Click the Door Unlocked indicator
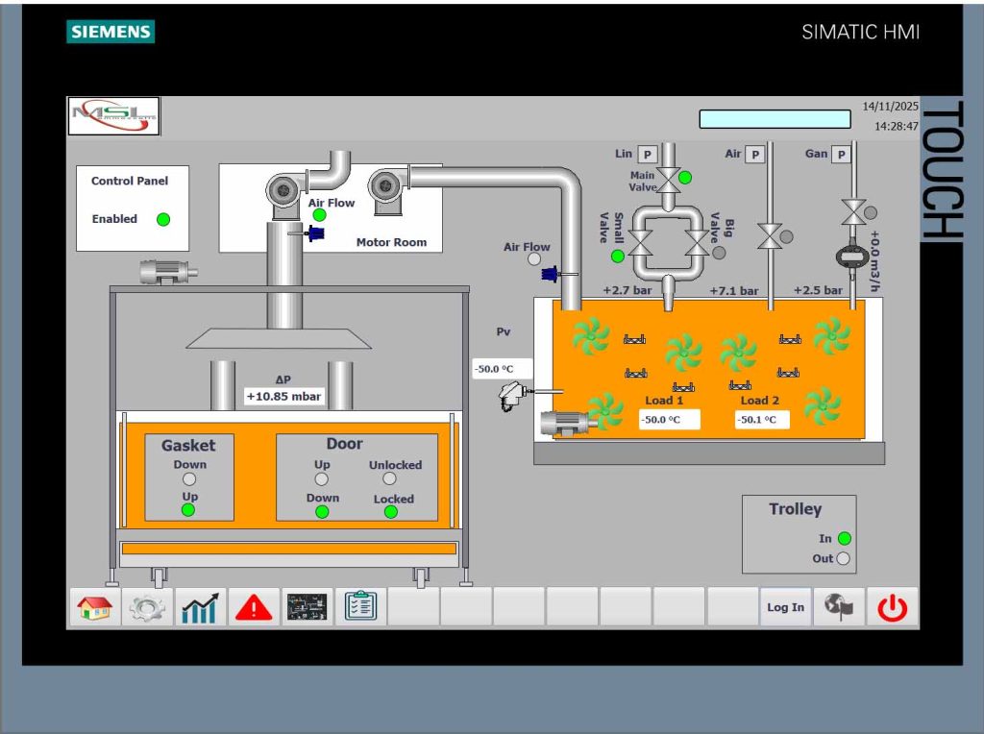Viewport: 984px width, 734px height. [389, 477]
